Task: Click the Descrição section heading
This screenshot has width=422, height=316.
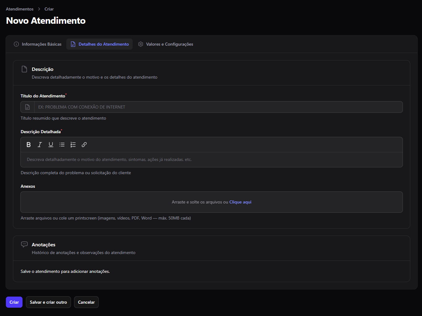Action: click(x=43, y=69)
